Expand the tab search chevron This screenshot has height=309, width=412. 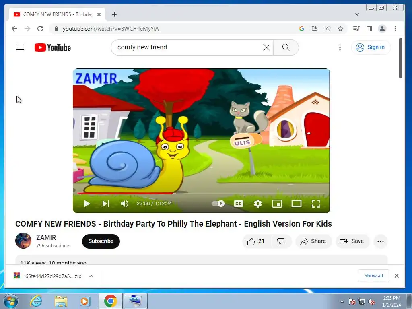click(x=357, y=14)
